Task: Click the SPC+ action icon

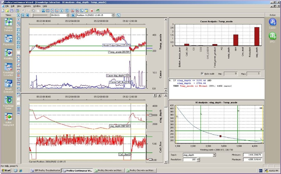Action: point(273,36)
